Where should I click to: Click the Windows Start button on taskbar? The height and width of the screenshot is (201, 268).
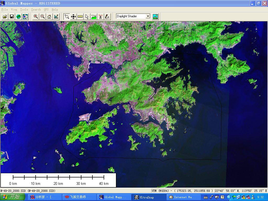(x=13, y=197)
